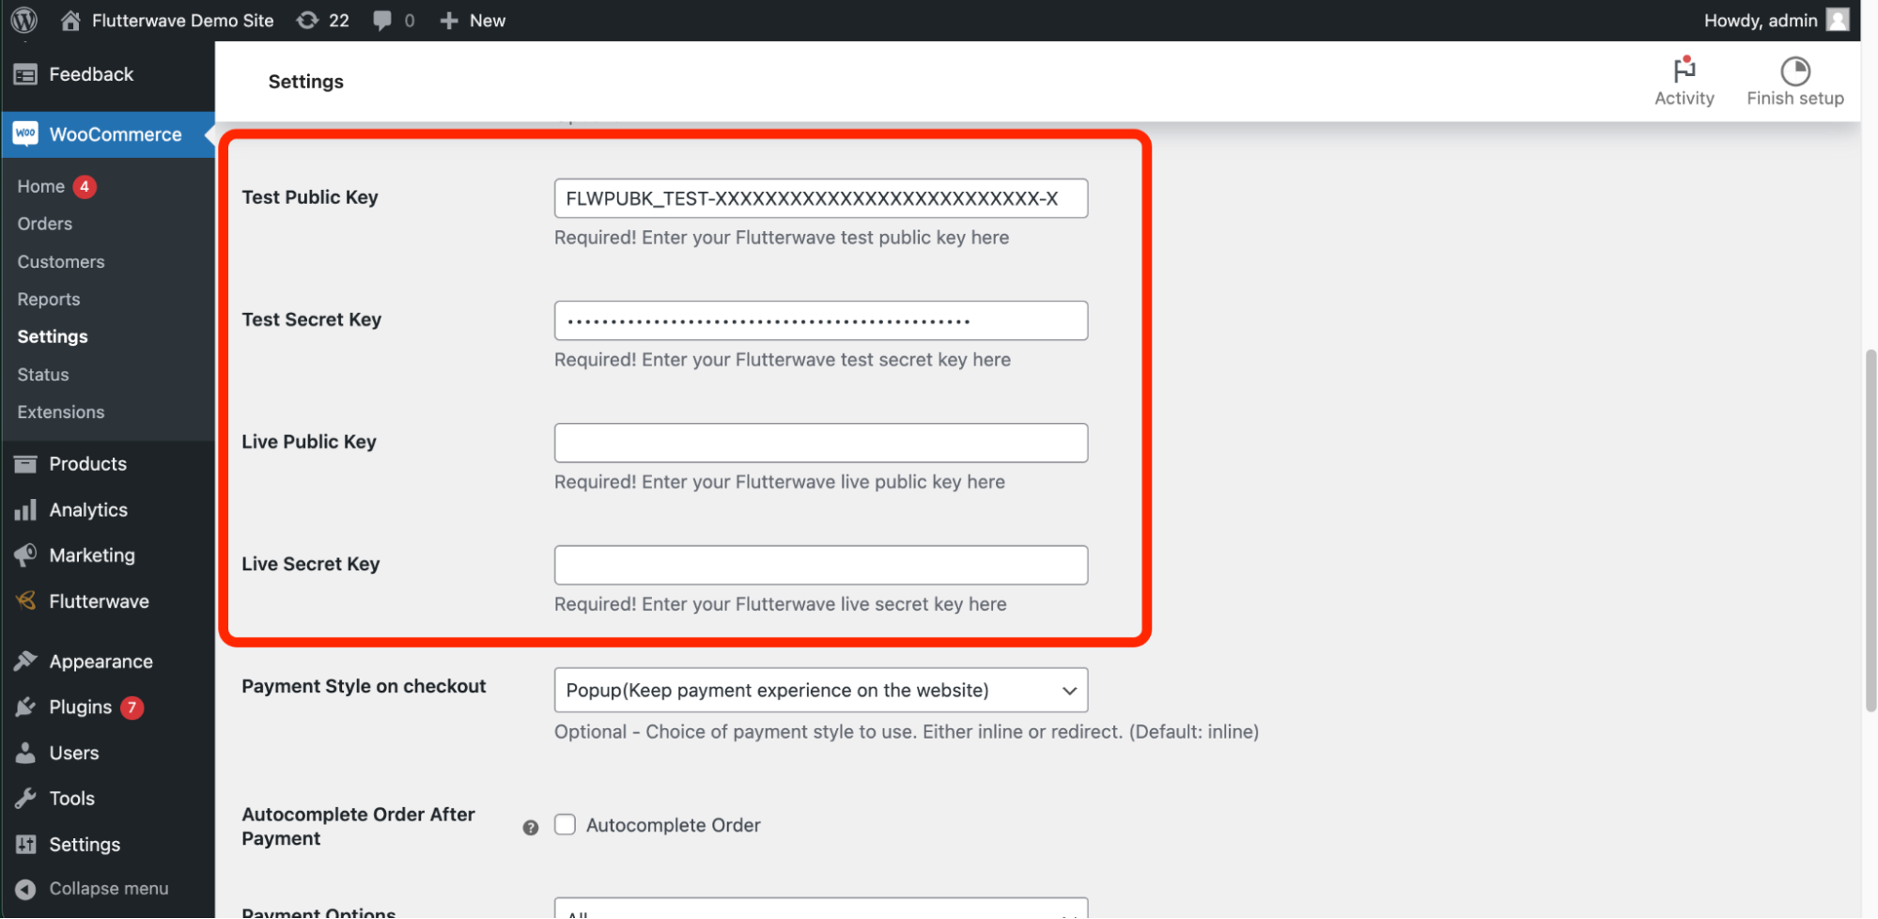Open WooCommerce Extensions submenu
Image resolution: width=1878 pixels, height=919 pixels.
click(61, 412)
